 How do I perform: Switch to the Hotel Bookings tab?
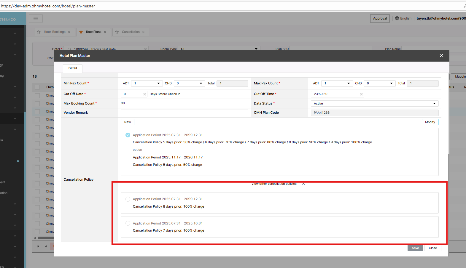[x=55, y=32]
